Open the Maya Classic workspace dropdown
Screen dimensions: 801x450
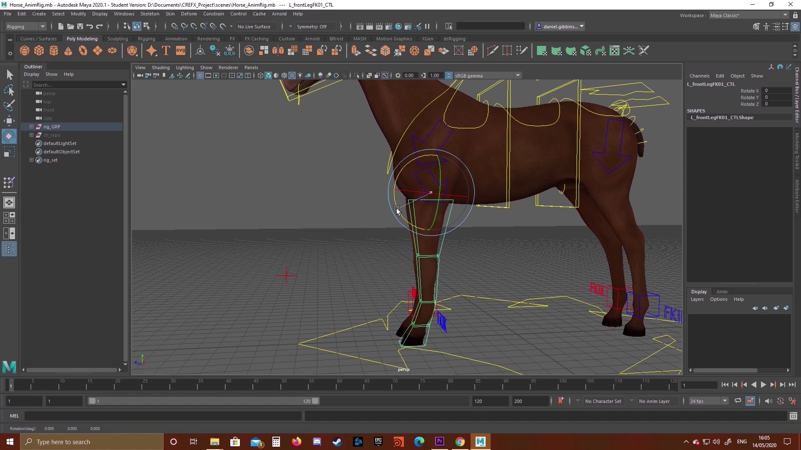tap(749, 15)
